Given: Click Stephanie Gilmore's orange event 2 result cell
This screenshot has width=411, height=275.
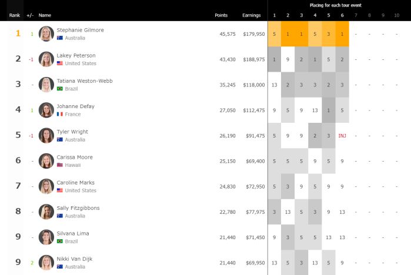Looking at the screenshot, I should (288, 34).
